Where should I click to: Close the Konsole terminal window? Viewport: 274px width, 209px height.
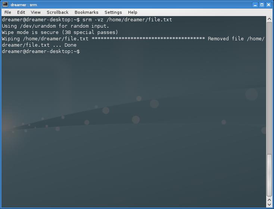click(268, 5)
